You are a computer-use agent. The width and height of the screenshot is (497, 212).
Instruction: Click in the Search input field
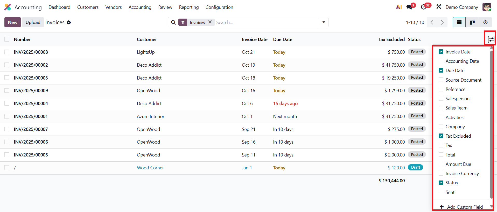(267, 22)
